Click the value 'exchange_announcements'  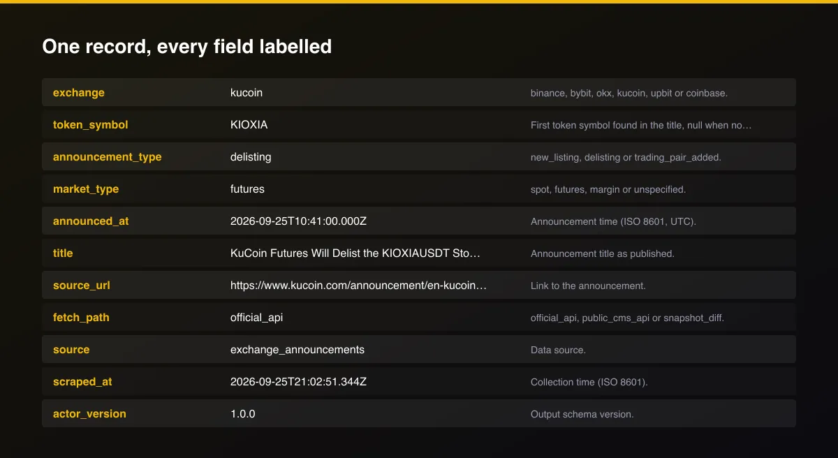297,350
